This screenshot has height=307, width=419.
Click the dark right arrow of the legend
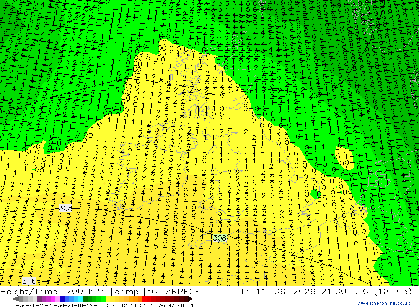[190, 299]
